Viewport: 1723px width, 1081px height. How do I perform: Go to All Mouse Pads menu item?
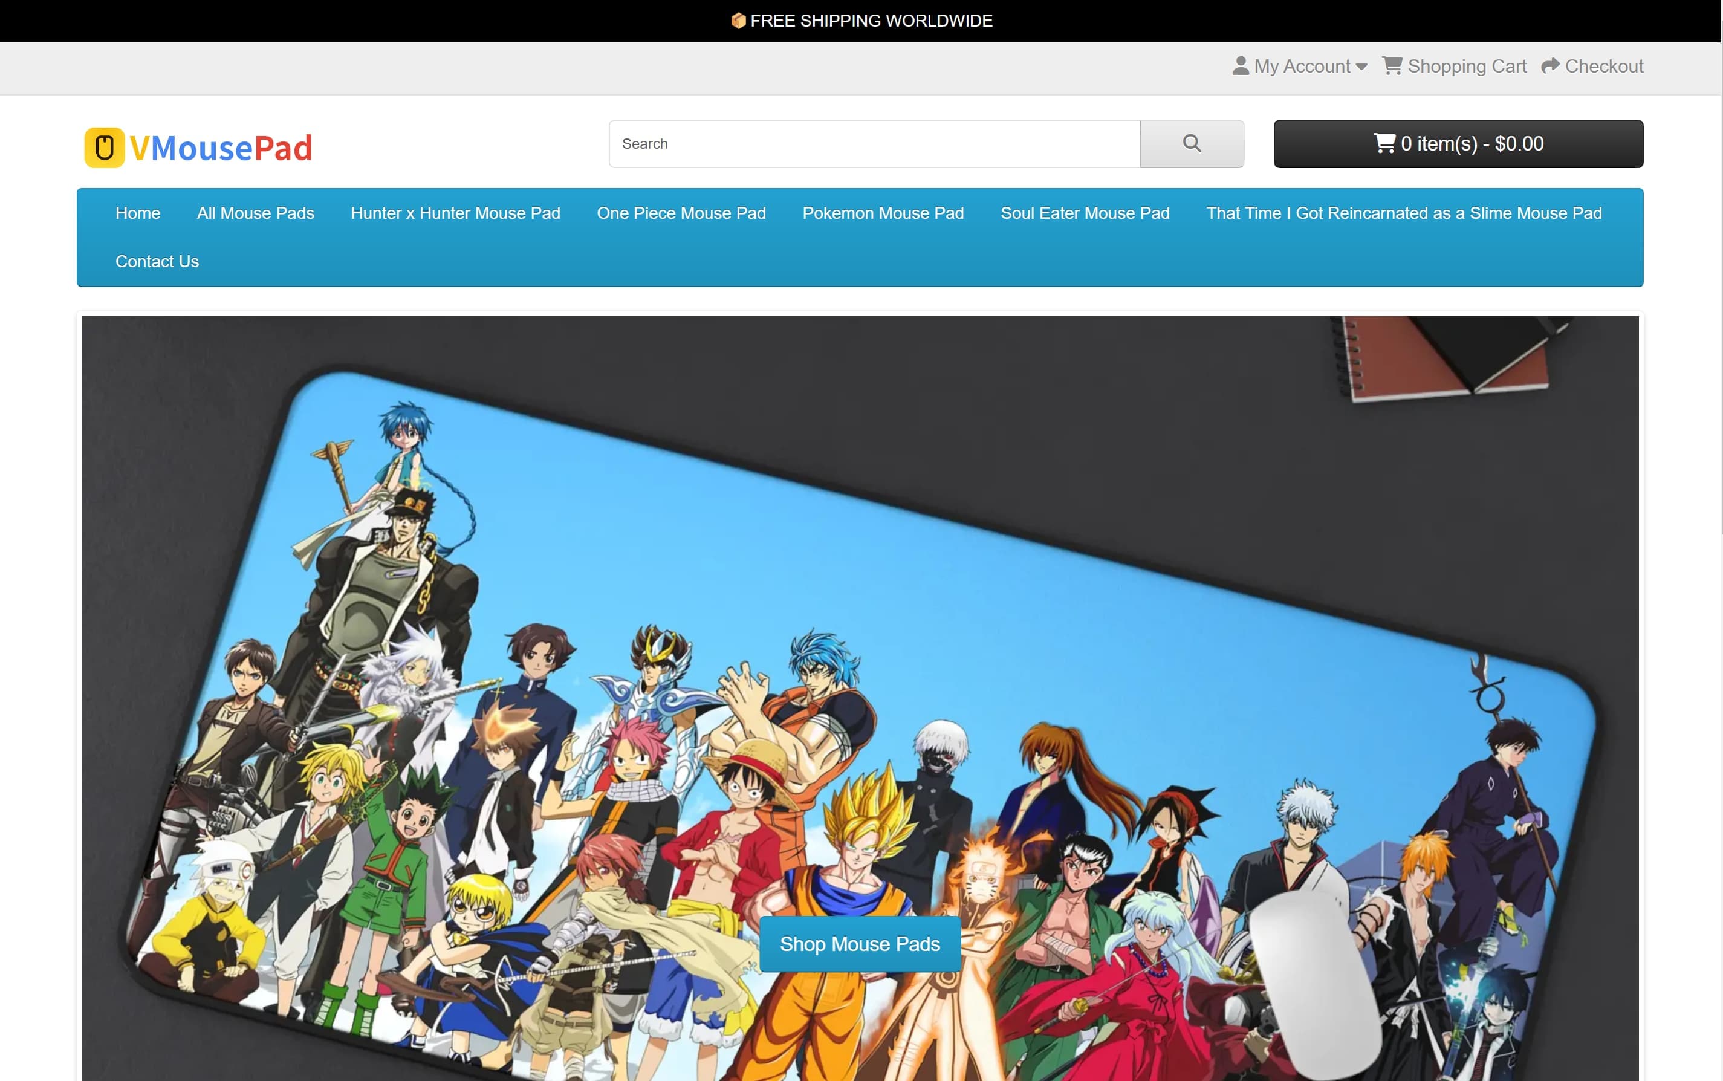point(255,213)
